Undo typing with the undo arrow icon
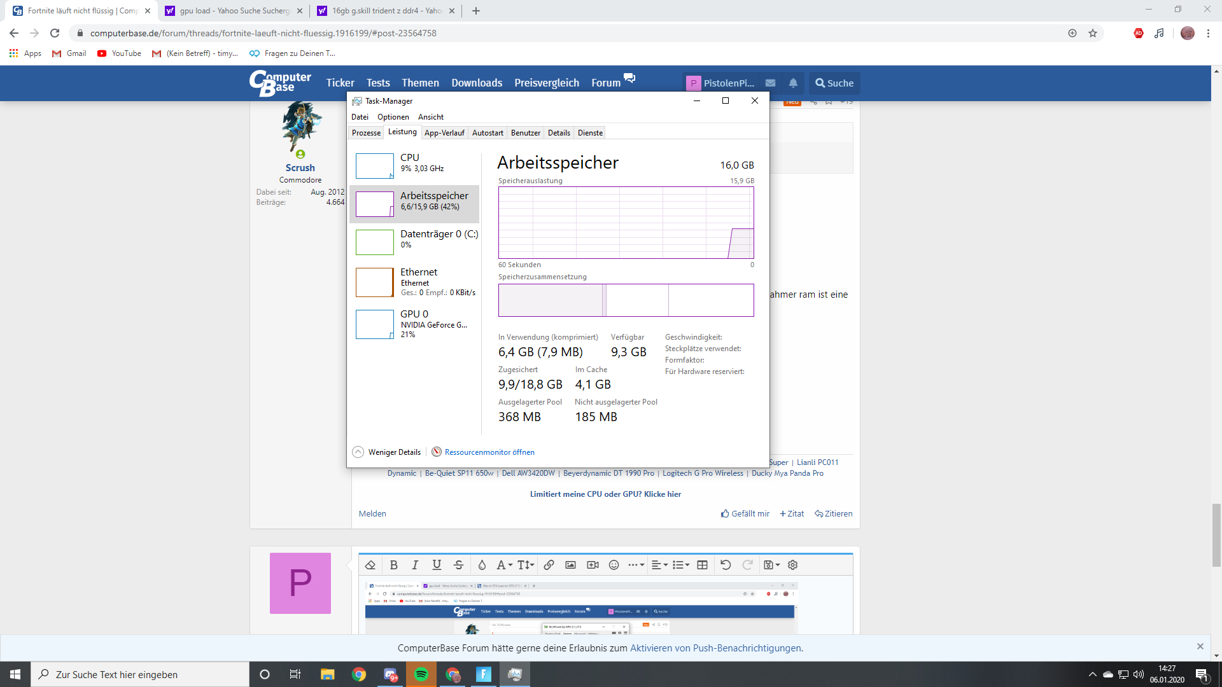Viewport: 1222px width, 687px height. click(x=726, y=565)
